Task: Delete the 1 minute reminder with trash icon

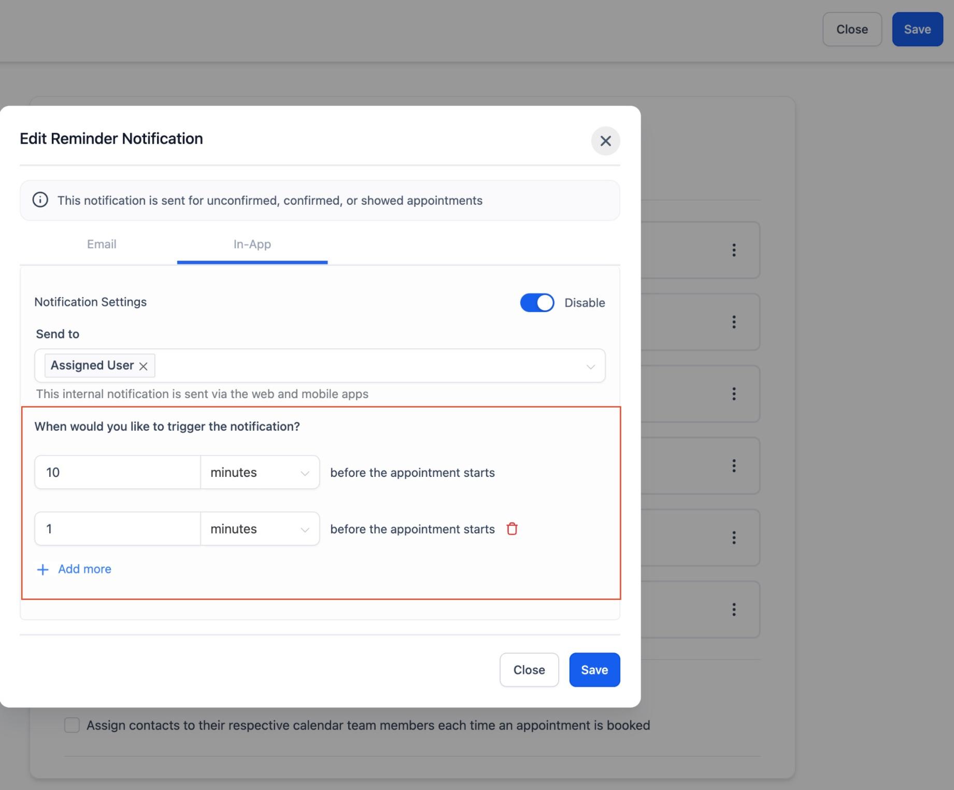Action: 512,529
